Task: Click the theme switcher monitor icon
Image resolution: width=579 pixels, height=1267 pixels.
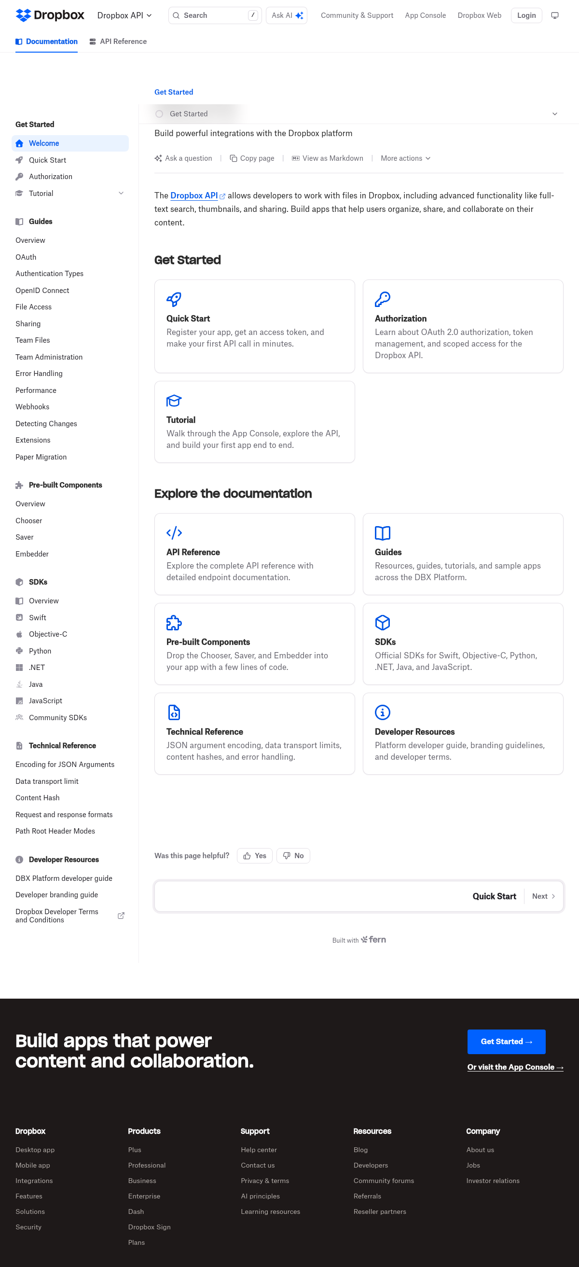Action: pyautogui.click(x=554, y=16)
